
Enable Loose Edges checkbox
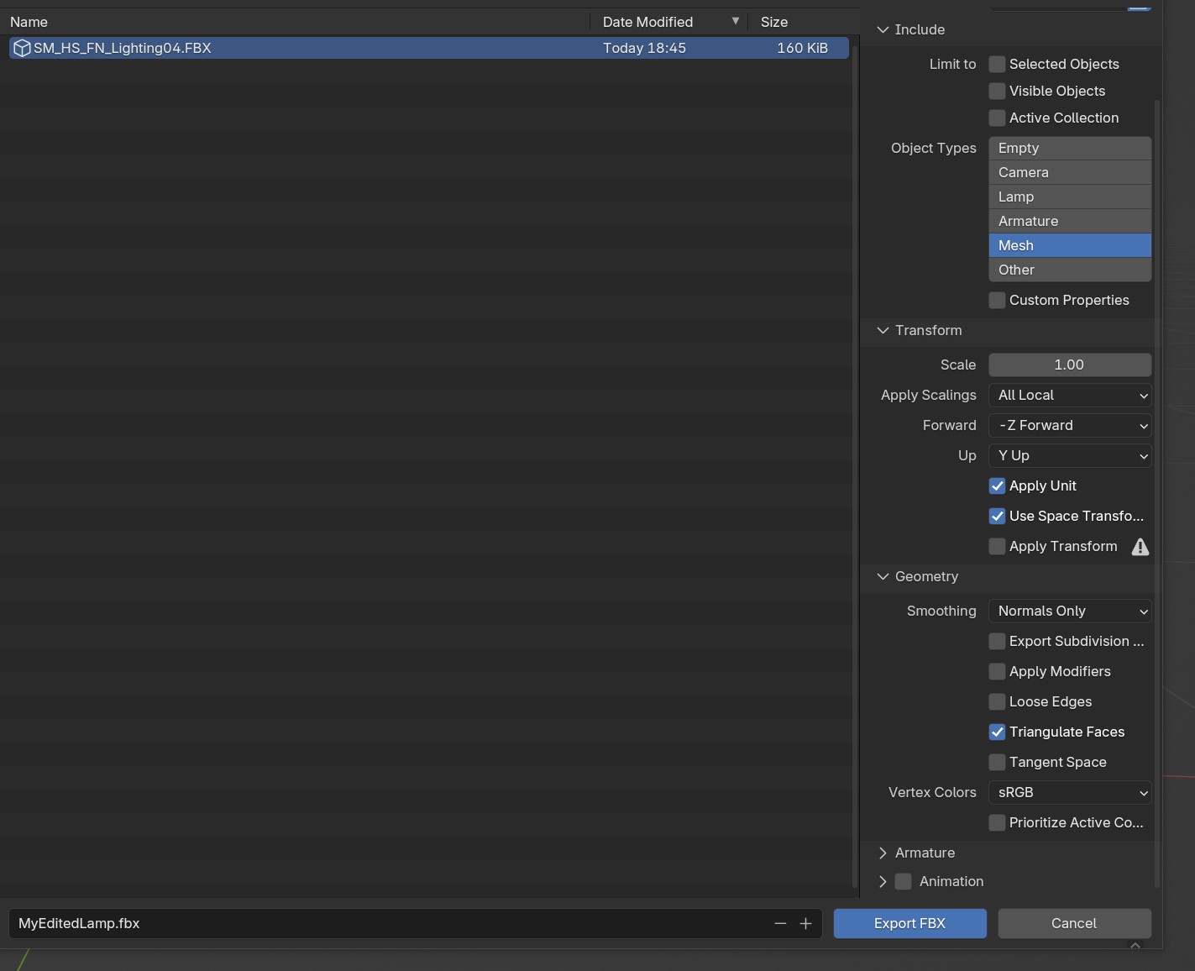click(x=997, y=701)
